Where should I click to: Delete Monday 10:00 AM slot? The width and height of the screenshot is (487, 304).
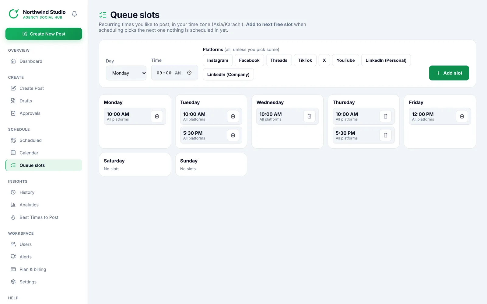pyautogui.click(x=157, y=116)
